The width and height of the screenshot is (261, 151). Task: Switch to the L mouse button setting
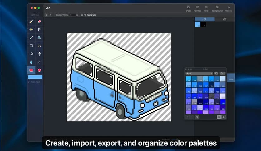coord(47,15)
